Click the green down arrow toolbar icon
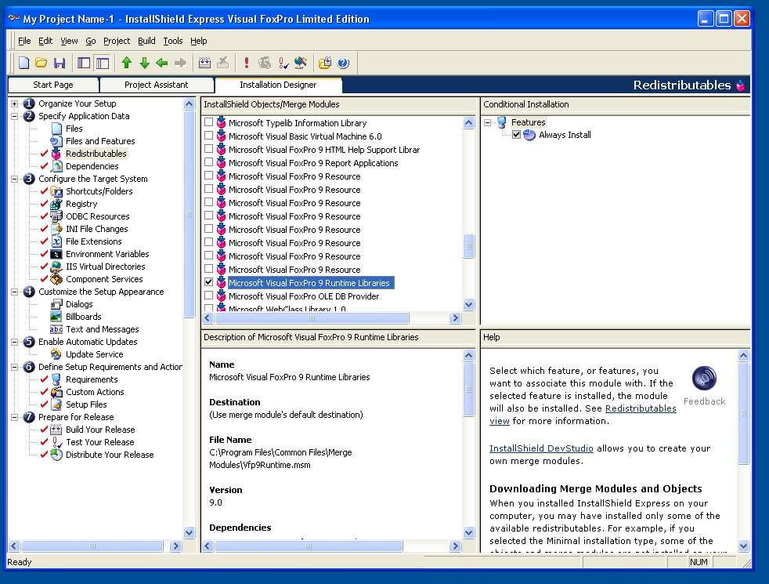Screen dimensions: 769x584 pyautogui.click(x=144, y=63)
